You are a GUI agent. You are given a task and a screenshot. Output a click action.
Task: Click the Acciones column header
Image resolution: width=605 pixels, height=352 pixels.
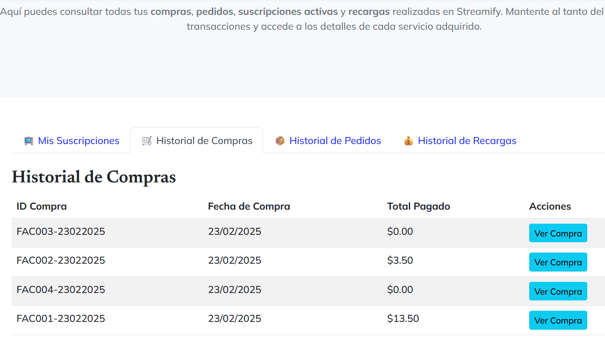pos(550,206)
